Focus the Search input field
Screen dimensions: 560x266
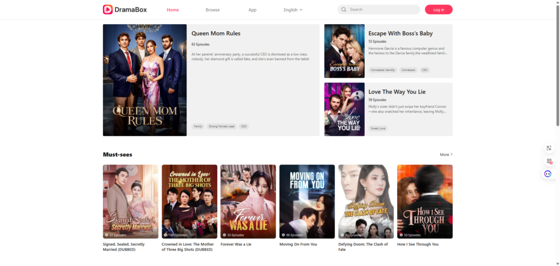(x=378, y=10)
